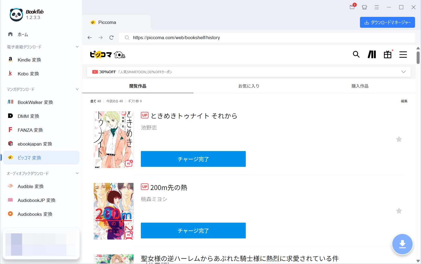Screen dimensions: 421x264
Task: Open the Piccoma gift box icon
Action: [388, 54]
